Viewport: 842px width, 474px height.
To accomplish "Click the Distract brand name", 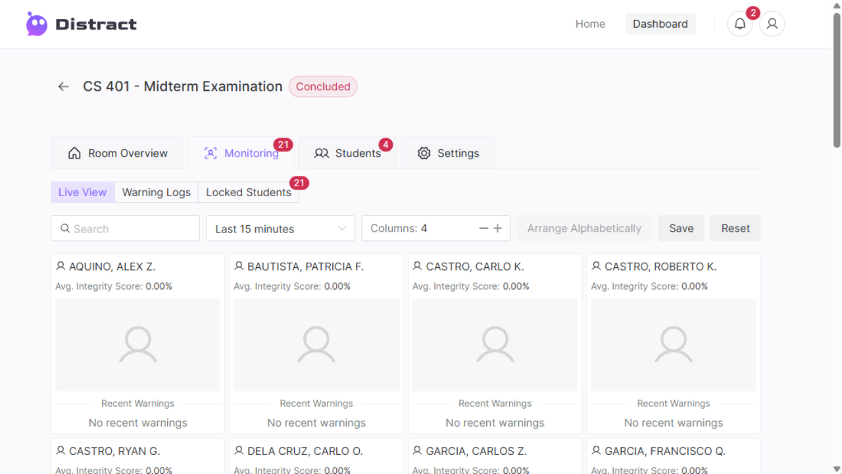I will [x=96, y=24].
